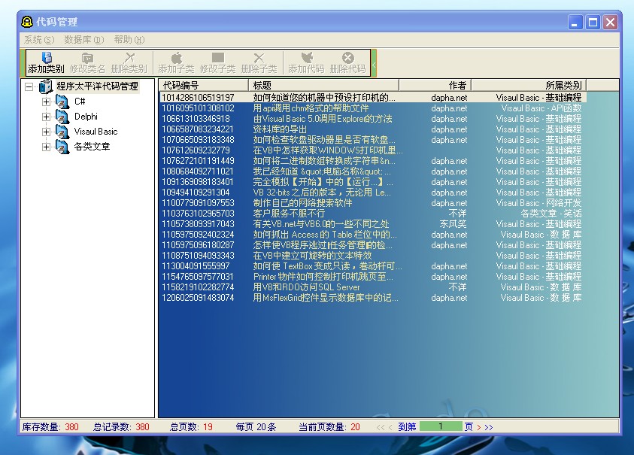Click the 添加子类 toolbar icon
This screenshot has width=634, height=455.
pos(176,57)
